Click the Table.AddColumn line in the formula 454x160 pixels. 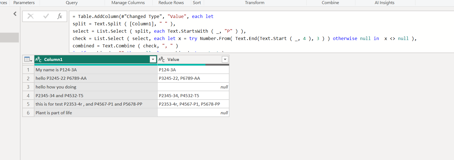click(143, 17)
